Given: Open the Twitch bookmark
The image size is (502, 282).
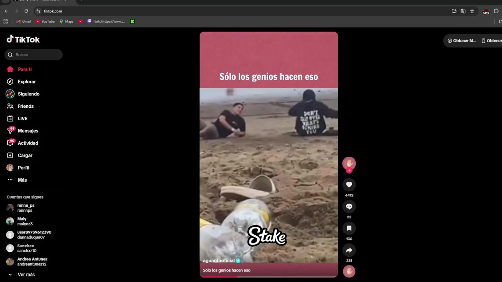Looking at the screenshot, I should [106, 22].
